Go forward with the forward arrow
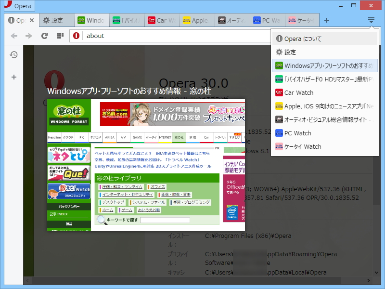 coord(29,36)
